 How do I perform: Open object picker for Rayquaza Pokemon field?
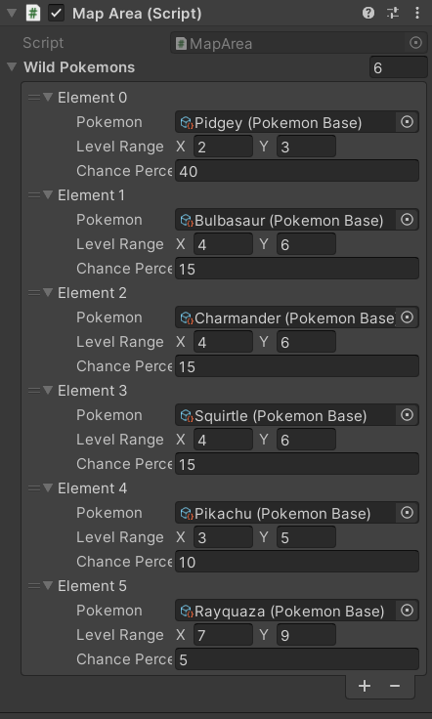[408, 611]
